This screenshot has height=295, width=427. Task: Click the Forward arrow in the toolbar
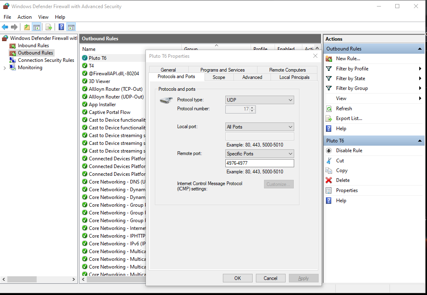pyautogui.click(x=14, y=27)
